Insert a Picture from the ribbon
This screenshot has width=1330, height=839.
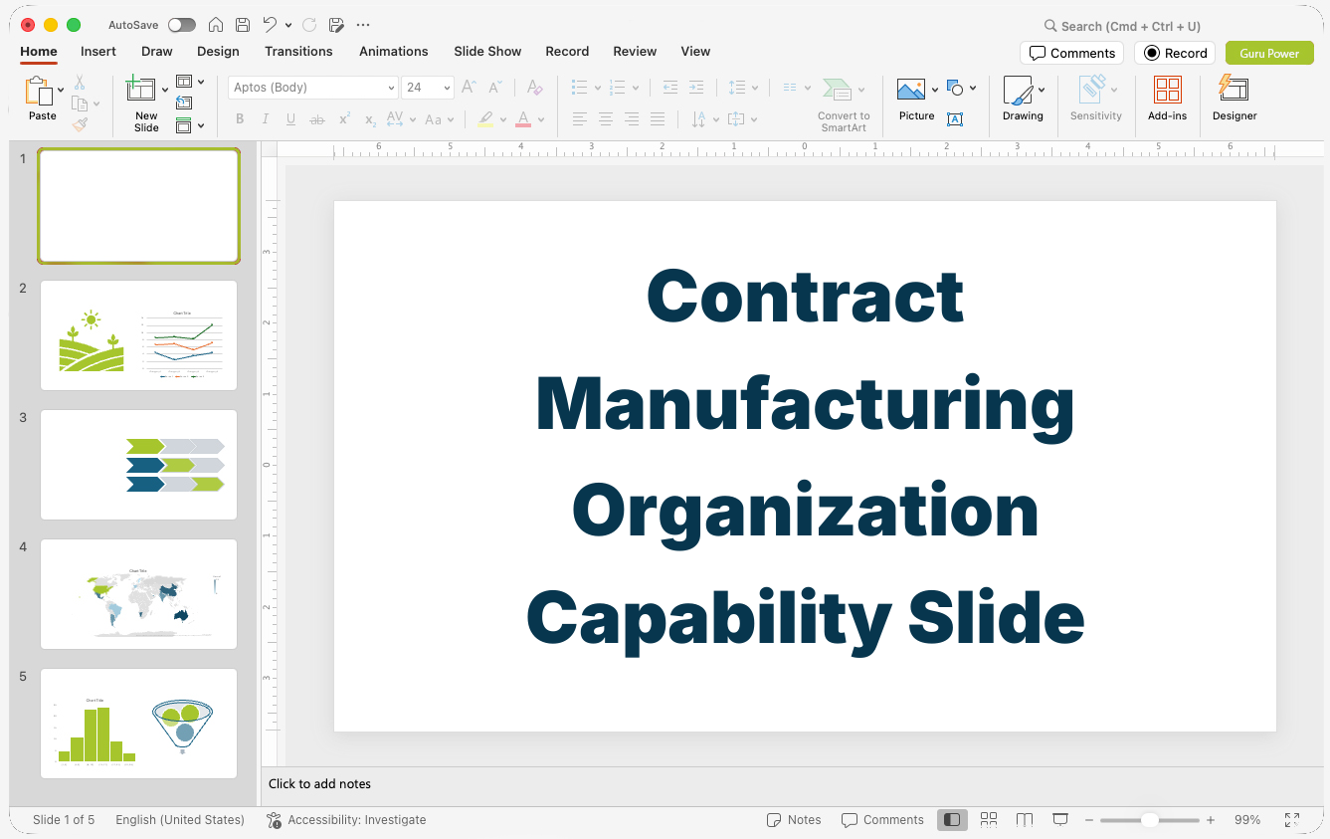(916, 100)
